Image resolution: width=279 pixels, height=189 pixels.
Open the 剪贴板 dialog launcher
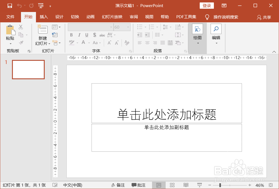click(29, 51)
